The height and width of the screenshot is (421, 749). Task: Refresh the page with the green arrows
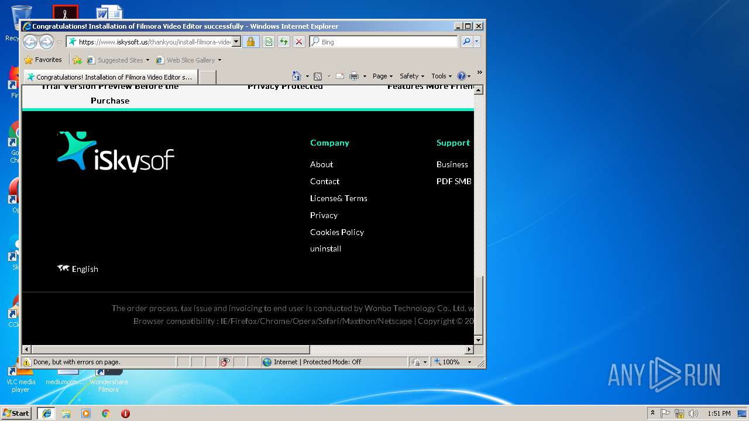[x=284, y=42]
